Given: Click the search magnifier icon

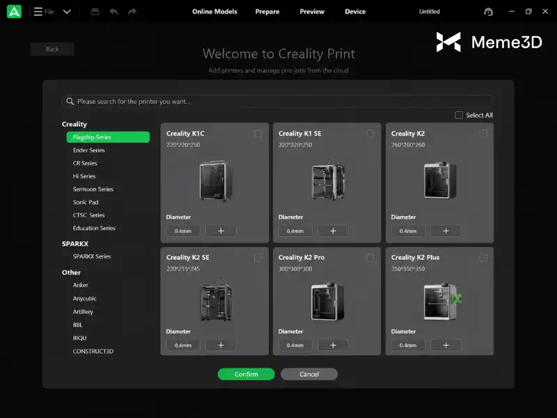Looking at the screenshot, I should click(x=70, y=101).
